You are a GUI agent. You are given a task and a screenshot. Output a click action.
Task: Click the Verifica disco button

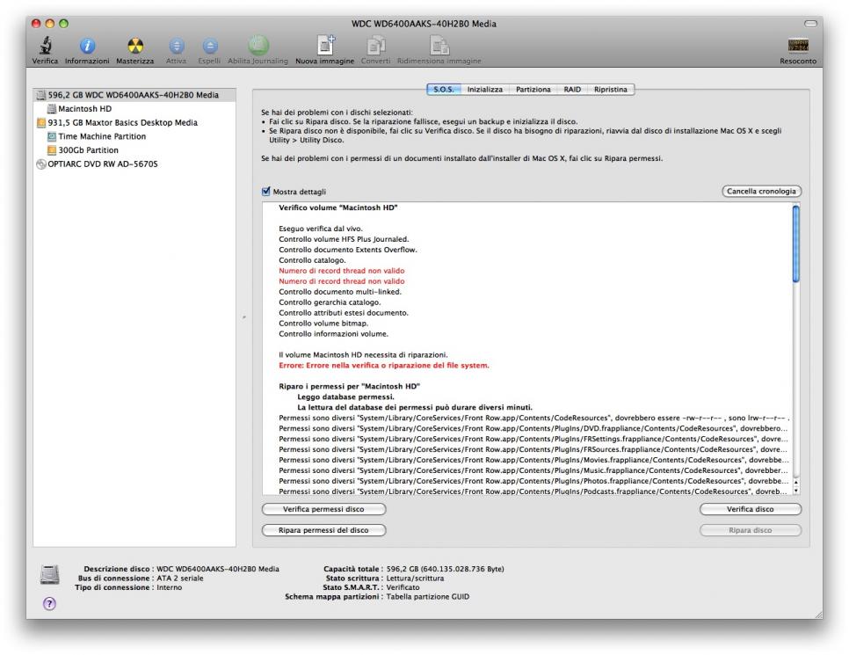coord(750,509)
